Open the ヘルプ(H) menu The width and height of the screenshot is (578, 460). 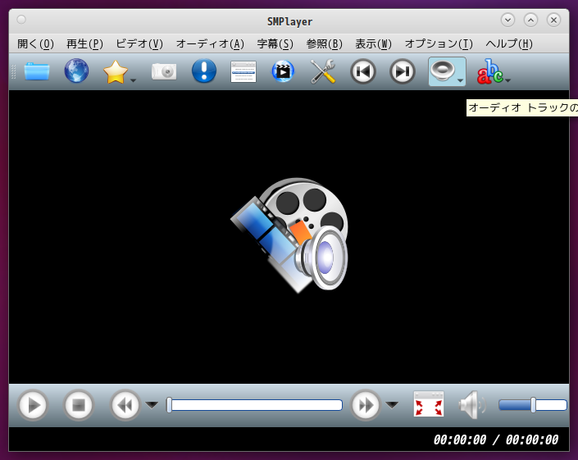[509, 43]
